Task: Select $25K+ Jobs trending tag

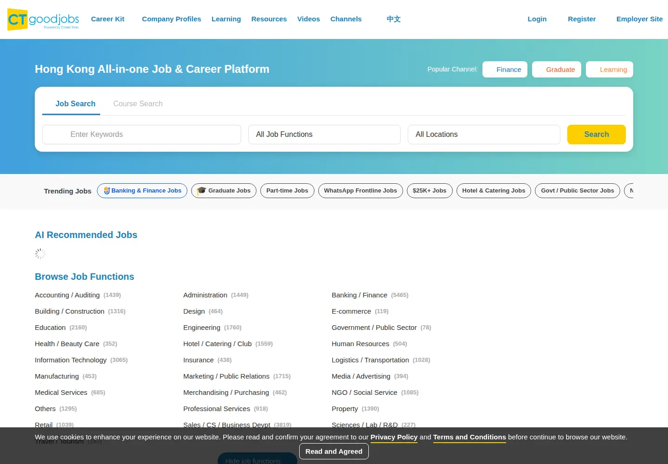Action: (430, 191)
